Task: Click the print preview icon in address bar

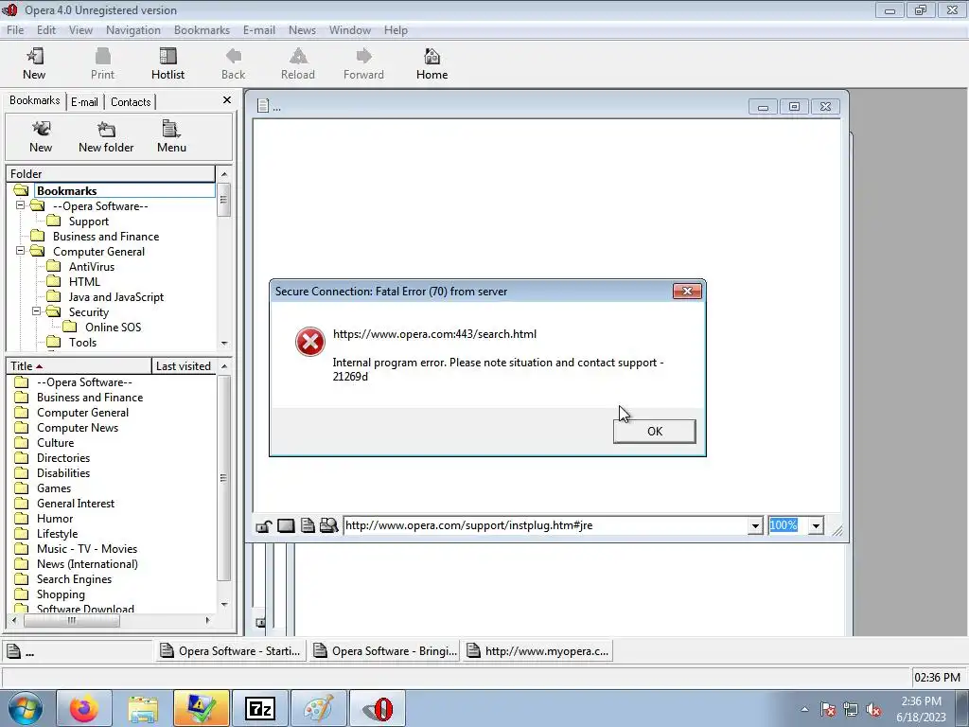Action: click(328, 526)
